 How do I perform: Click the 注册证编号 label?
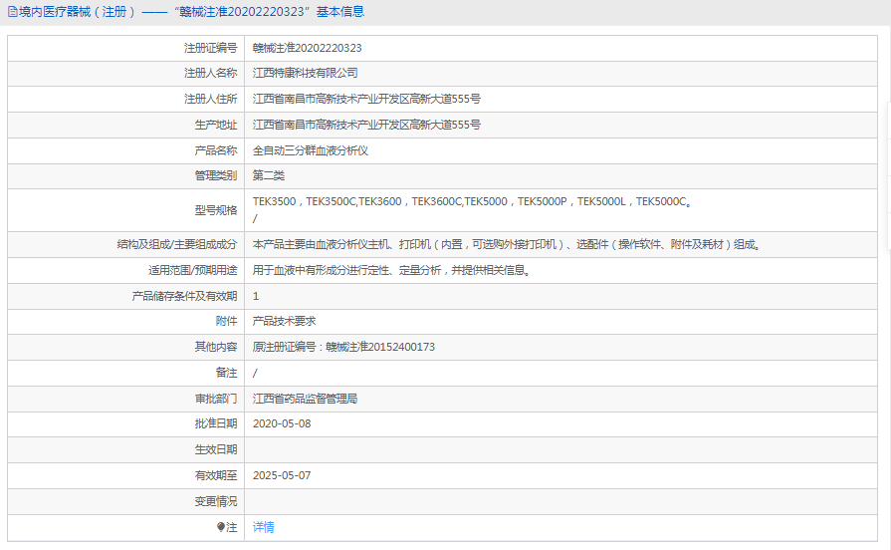click(x=210, y=48)
